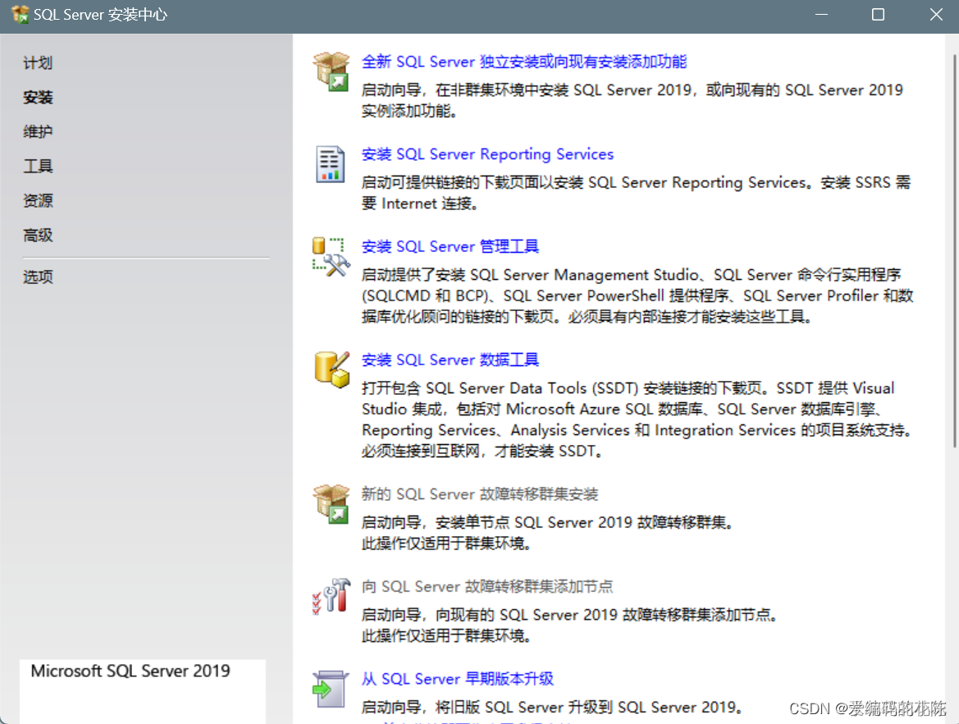This screenshot has width=959, height=724.
Task: Click the description mentioning SQLCMD 和 BCP
Action: [x=637, y=296]
